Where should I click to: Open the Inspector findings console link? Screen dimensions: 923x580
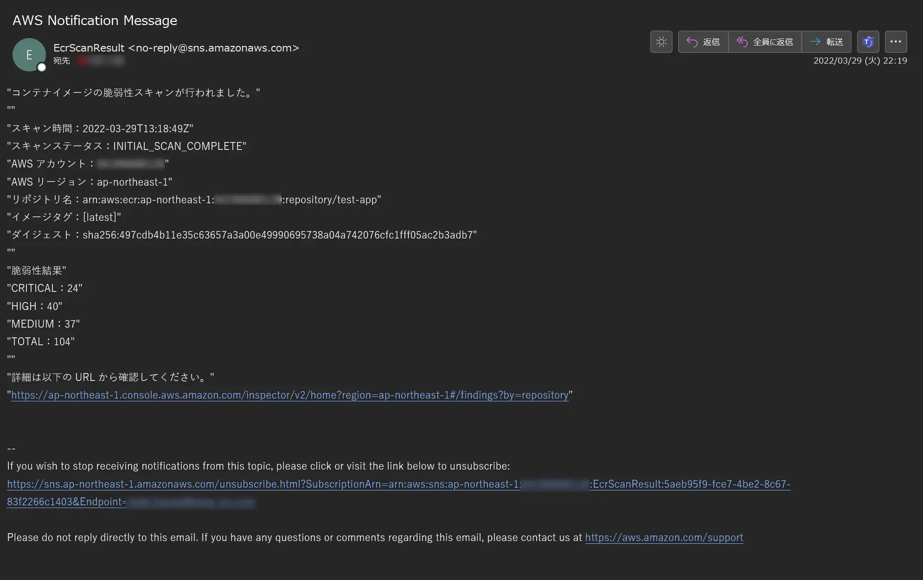pos(290,395)
